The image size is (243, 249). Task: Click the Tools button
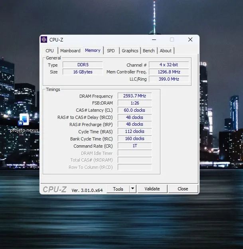coord(118,189)
